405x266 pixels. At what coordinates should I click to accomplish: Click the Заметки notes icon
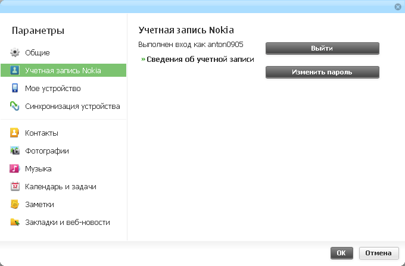click(x=15, y=205)
